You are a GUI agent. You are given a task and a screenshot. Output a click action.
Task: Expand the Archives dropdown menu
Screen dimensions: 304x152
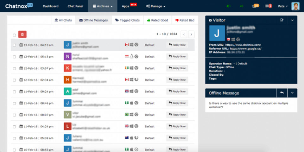pos(103,6)
